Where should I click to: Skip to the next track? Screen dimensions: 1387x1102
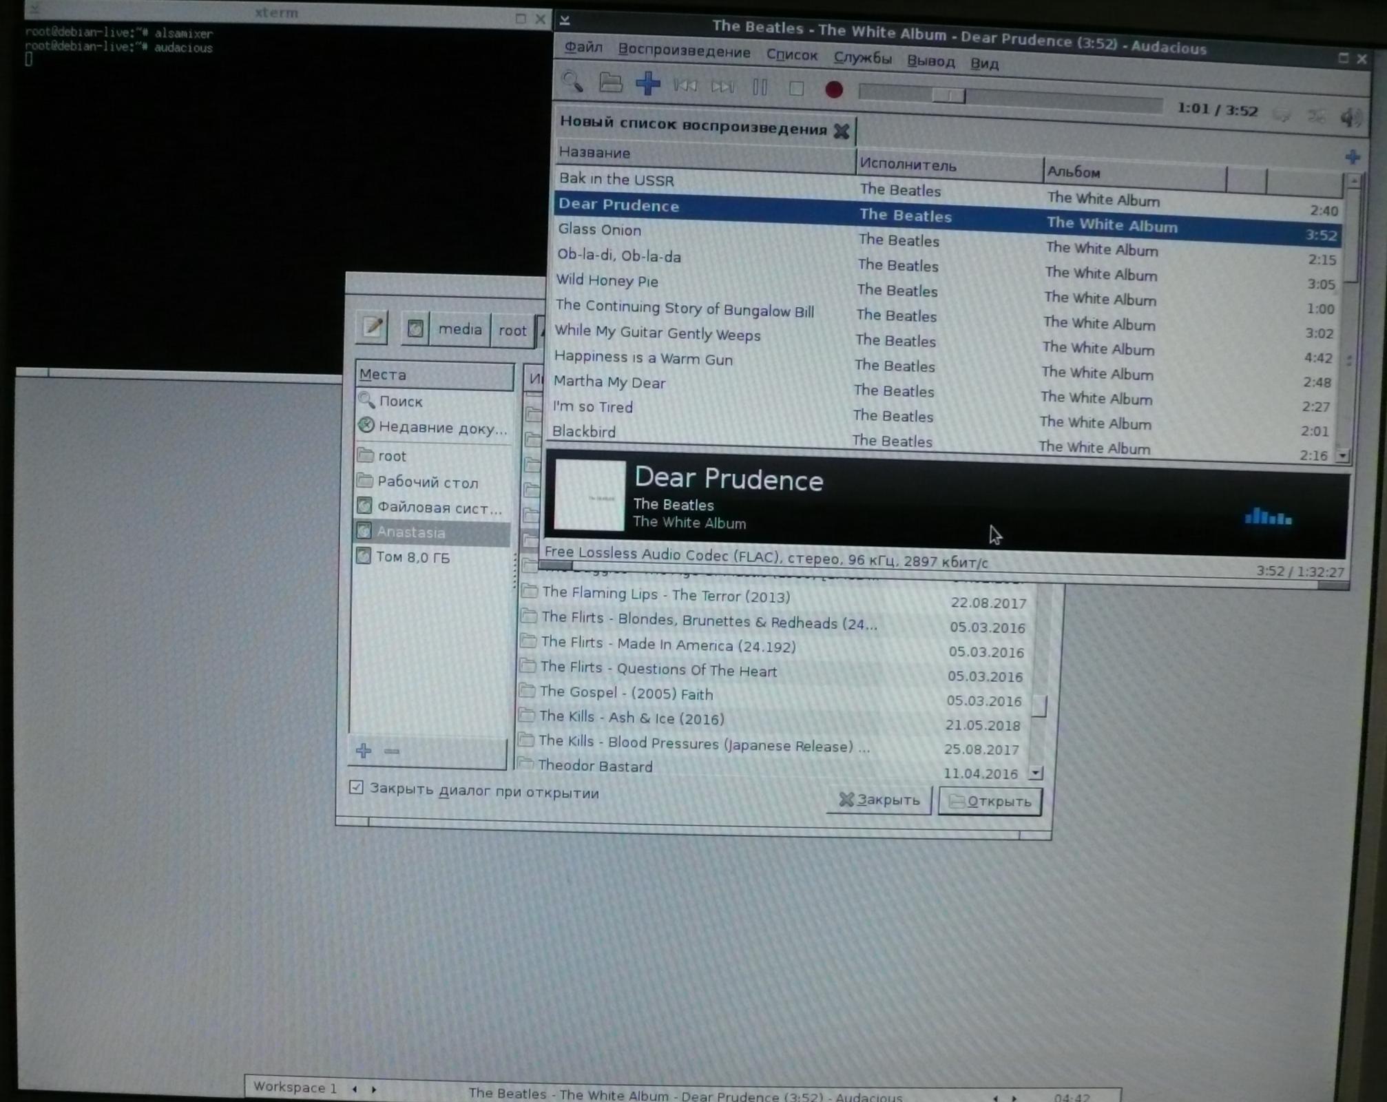click(722, 87)
